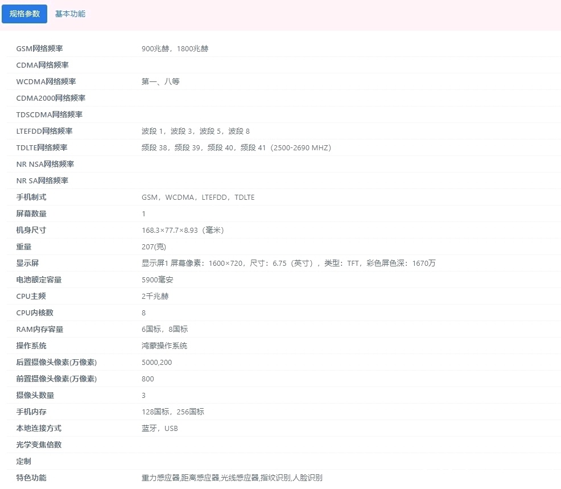The height and width of the screenshot is (489, 561).
Task: Click the 手机制式 row label
Action: pyautogui.click(x=31, y=197)
